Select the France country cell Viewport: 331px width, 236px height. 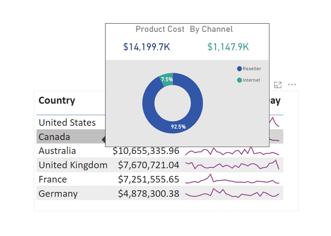[53, 179]
